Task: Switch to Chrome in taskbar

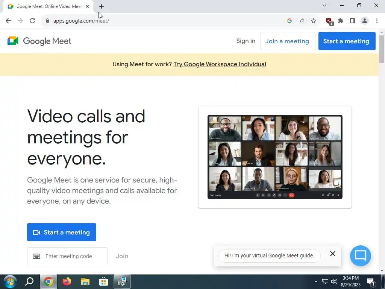Action: 49,281
